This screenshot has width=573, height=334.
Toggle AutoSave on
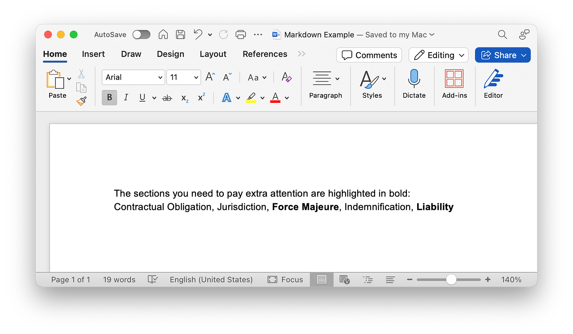pos(141,35)
